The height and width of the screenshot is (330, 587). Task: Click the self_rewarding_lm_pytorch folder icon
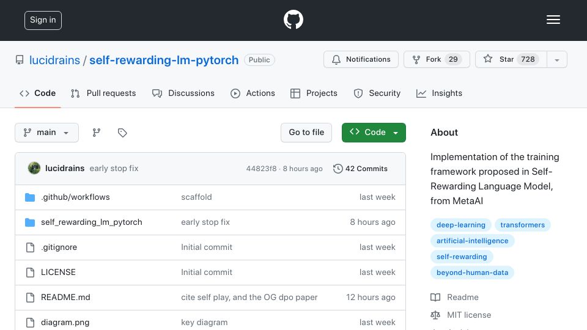pyautogui.click(x=30, y=222)
